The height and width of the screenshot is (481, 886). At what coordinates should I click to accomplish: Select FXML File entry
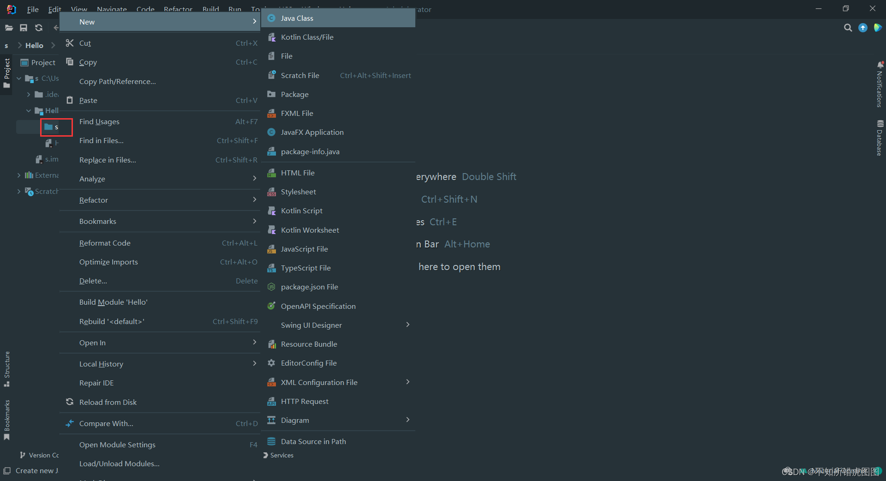click(338, 113)
